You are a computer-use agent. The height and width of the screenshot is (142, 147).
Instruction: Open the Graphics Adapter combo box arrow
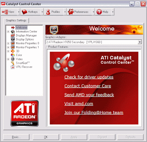[140, 42]
